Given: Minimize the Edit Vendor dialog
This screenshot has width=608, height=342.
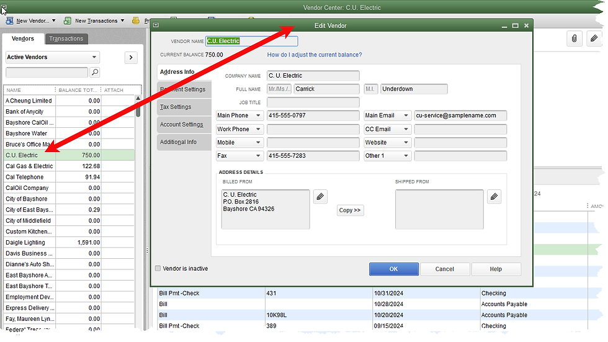Looking at the screenshot, I should 504,26.
